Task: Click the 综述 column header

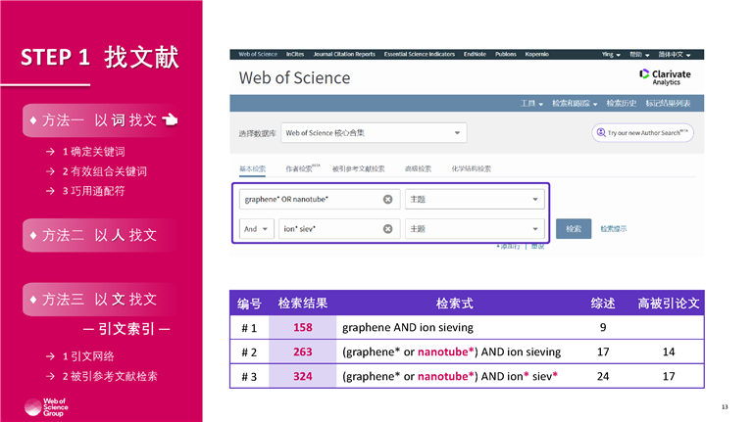Action: point(603,304)
